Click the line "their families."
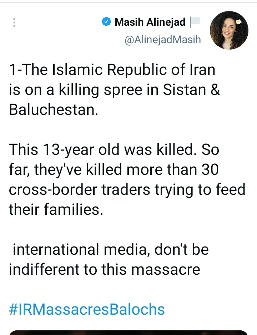This screenshot has width=257, height=335. tap(55, 209)
